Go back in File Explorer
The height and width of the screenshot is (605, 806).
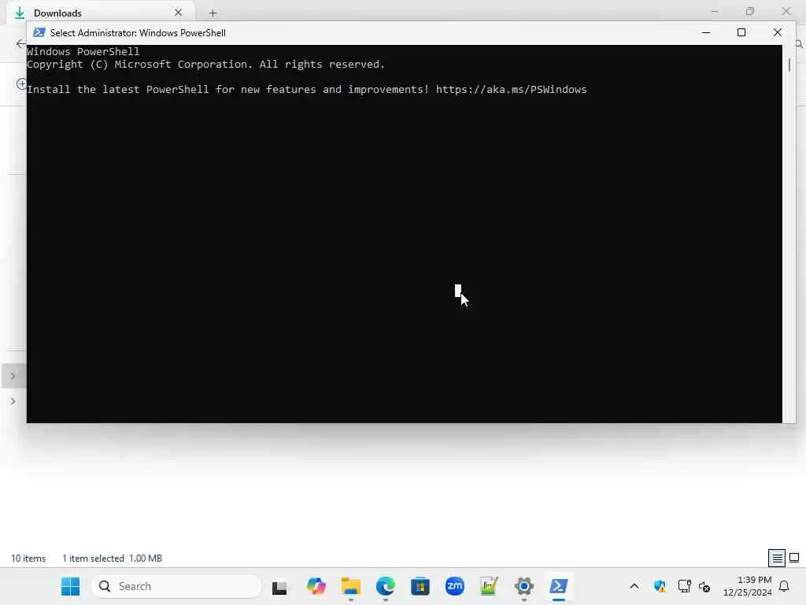[20, 44]
